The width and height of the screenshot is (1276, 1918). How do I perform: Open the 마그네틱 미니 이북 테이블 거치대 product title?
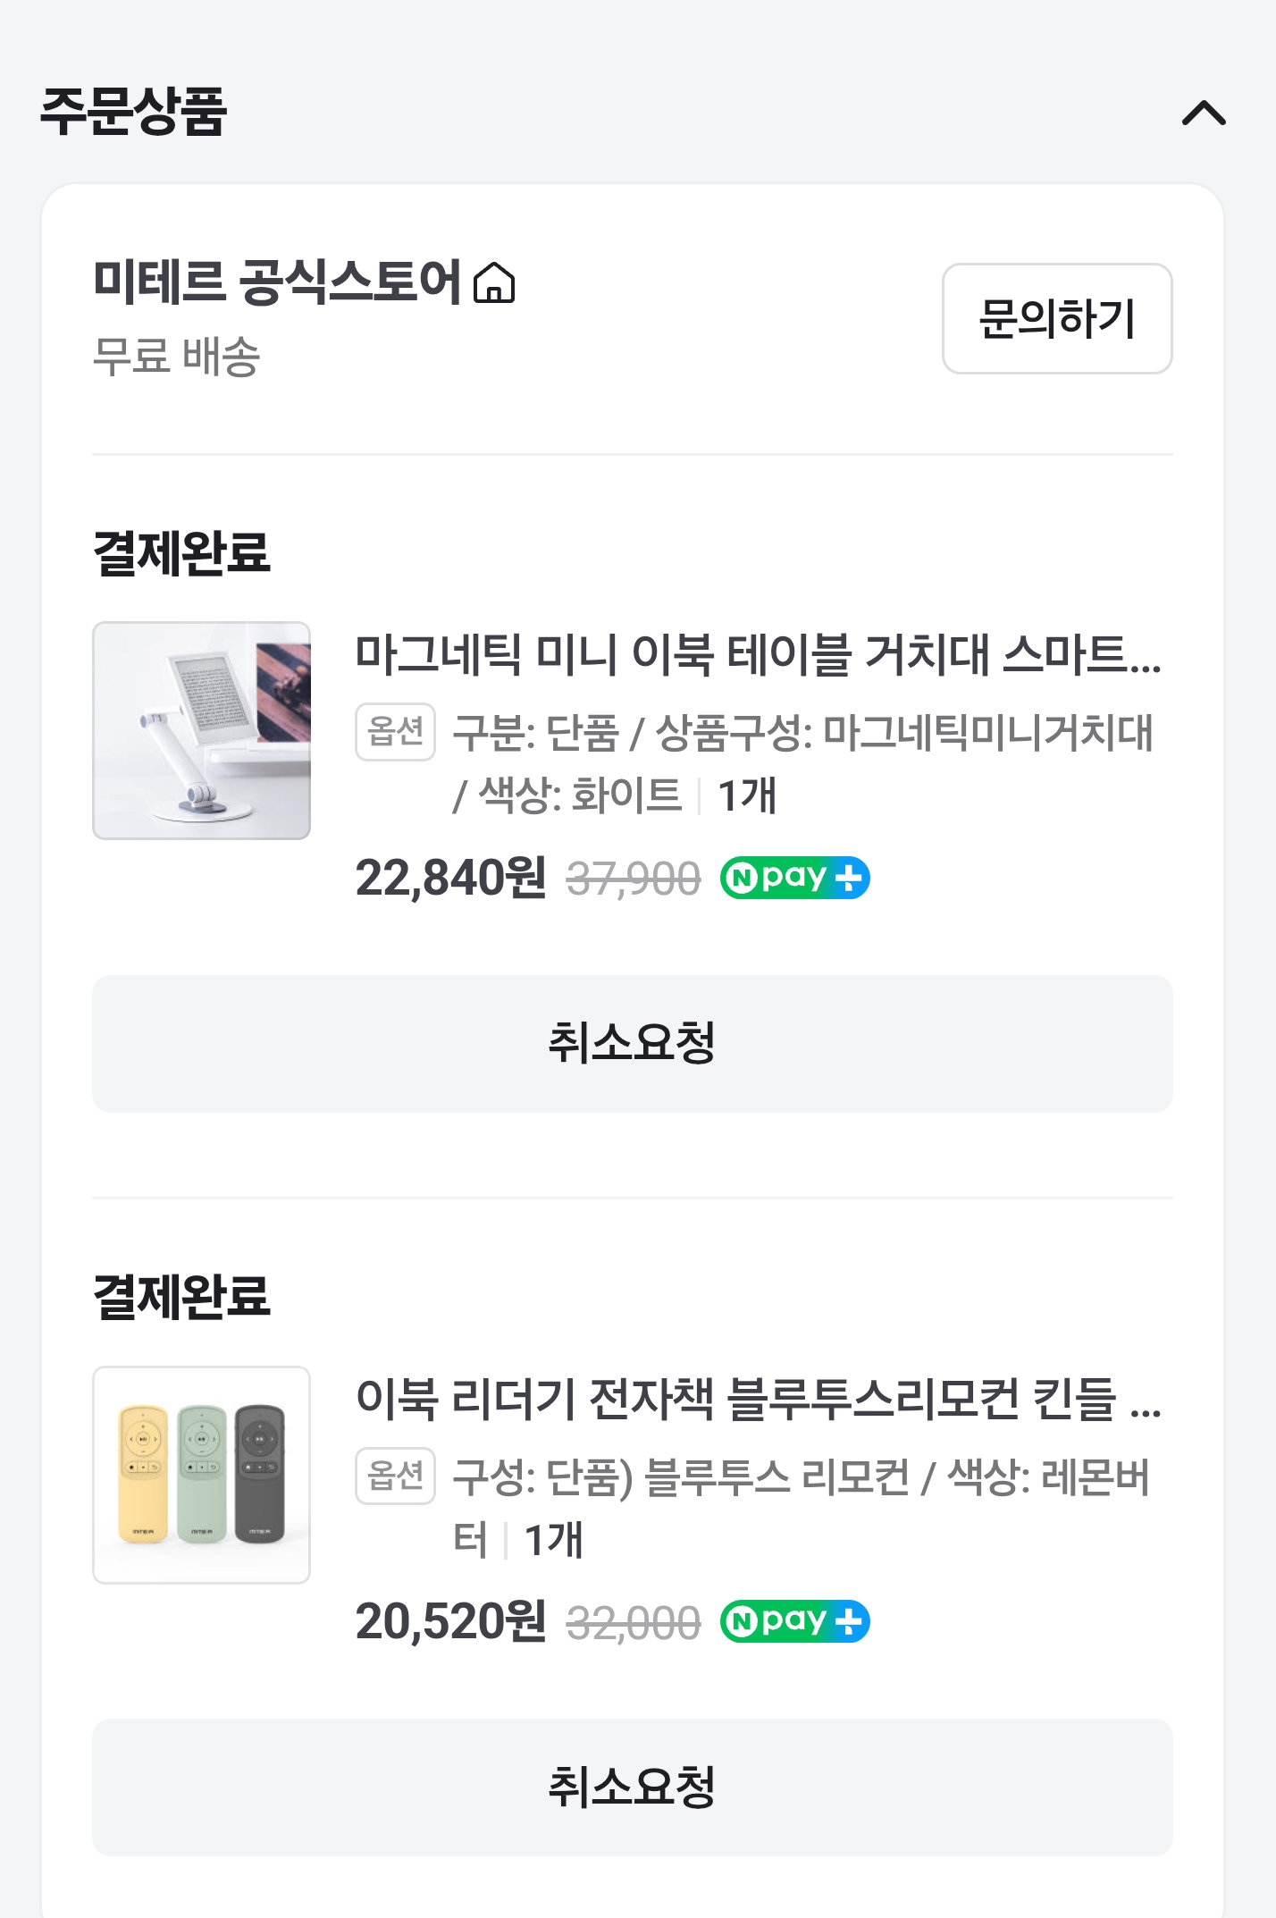coord(759,655)
